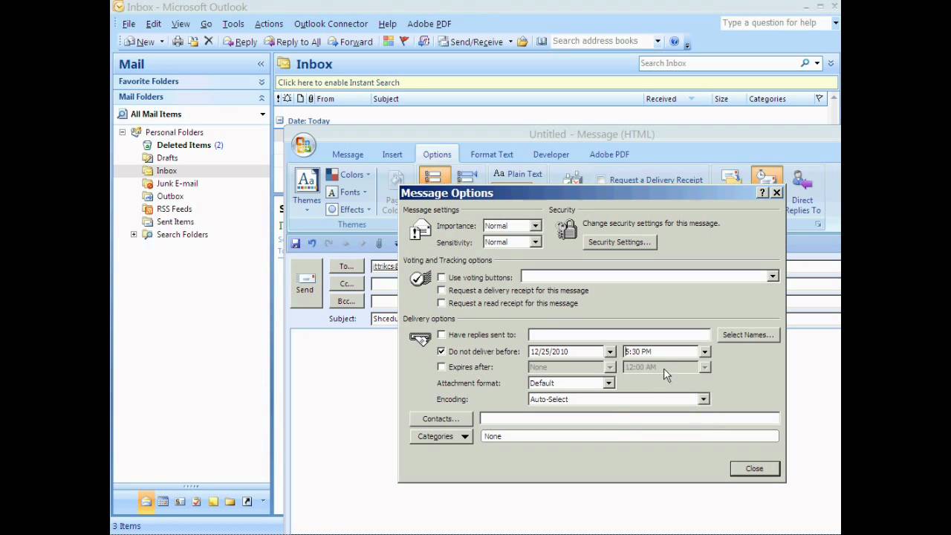This screenshot has width=951, height=535.
Task: Click the highlighted Delay Delivery ribbon icon
Action: [766, 178]
